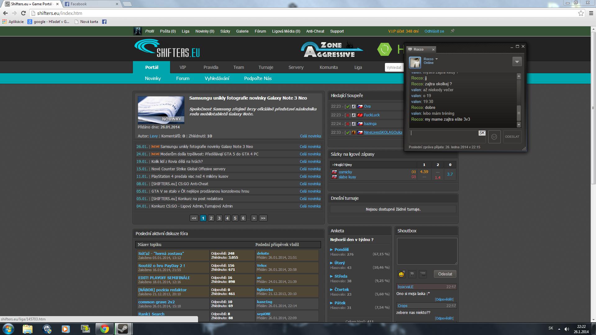Open the chat options dropdown button
Screen dimensions: 596x335
coord(517,62)
